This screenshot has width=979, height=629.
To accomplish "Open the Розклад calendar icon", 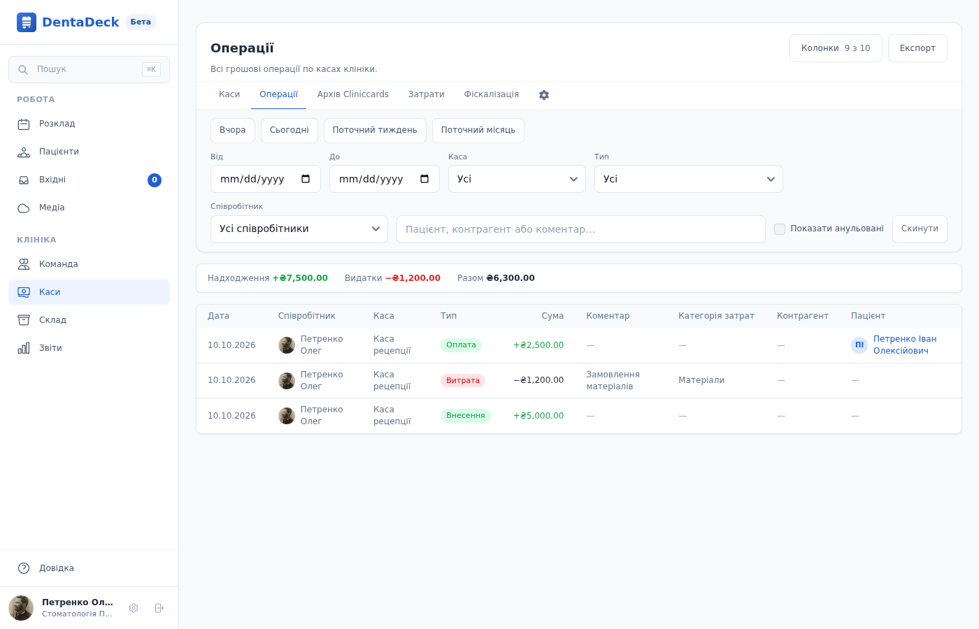I will click(24, 124).
